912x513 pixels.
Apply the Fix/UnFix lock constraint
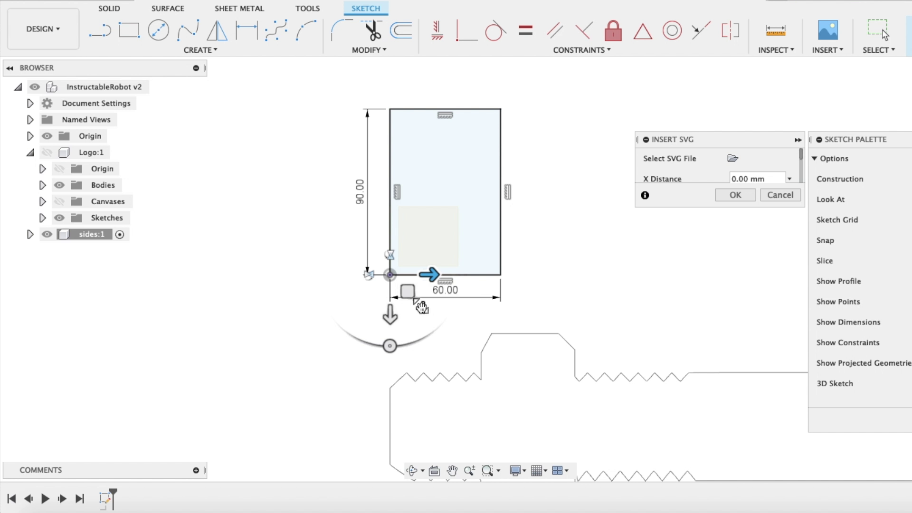(x=613, y=31)
